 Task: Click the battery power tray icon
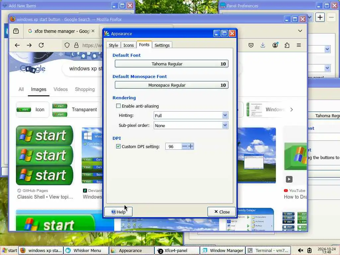point(309,250)
